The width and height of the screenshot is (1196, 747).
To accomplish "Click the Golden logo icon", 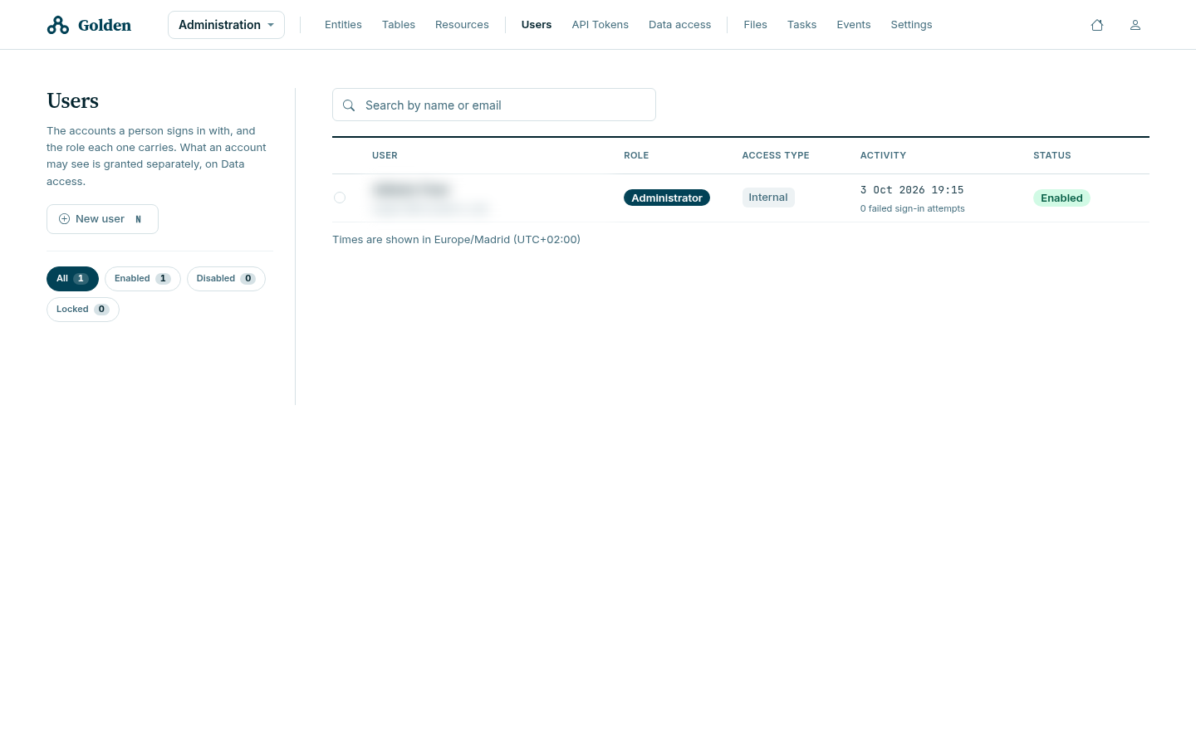I will click(58, 25).
